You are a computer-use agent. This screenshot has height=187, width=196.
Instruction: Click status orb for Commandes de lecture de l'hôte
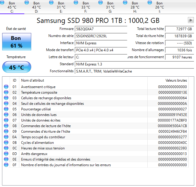tap(6, 126)
